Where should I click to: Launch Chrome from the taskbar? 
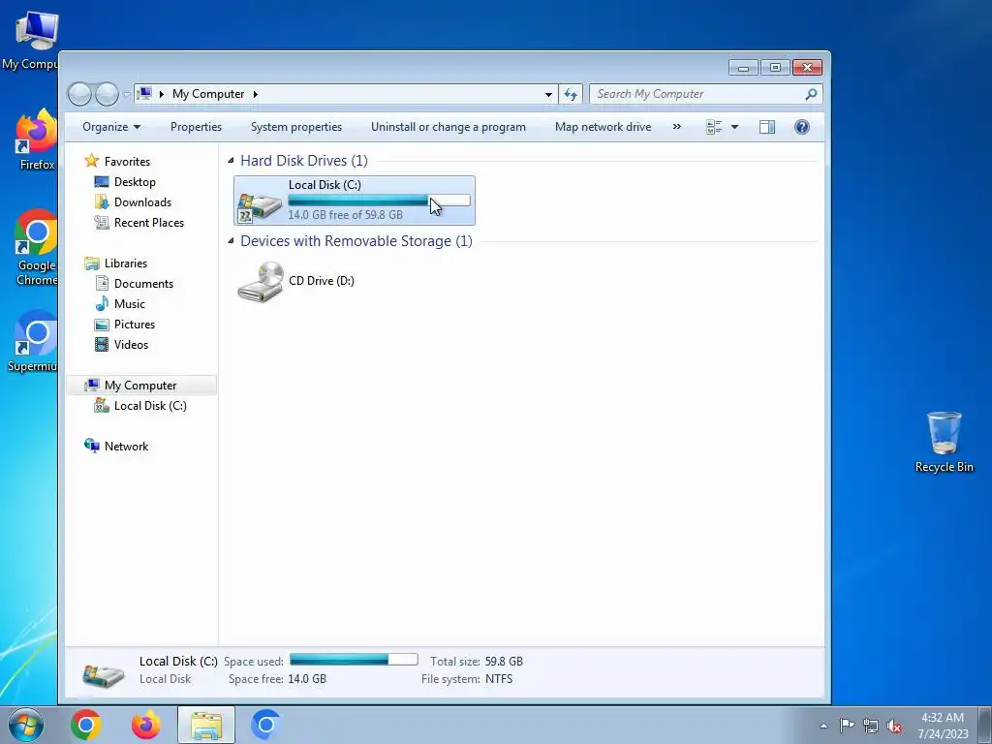[86, 725]
